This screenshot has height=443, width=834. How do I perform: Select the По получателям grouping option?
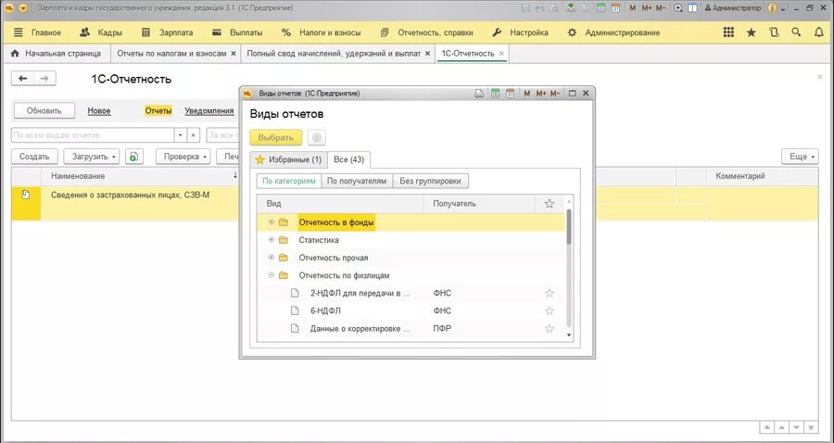357,181
